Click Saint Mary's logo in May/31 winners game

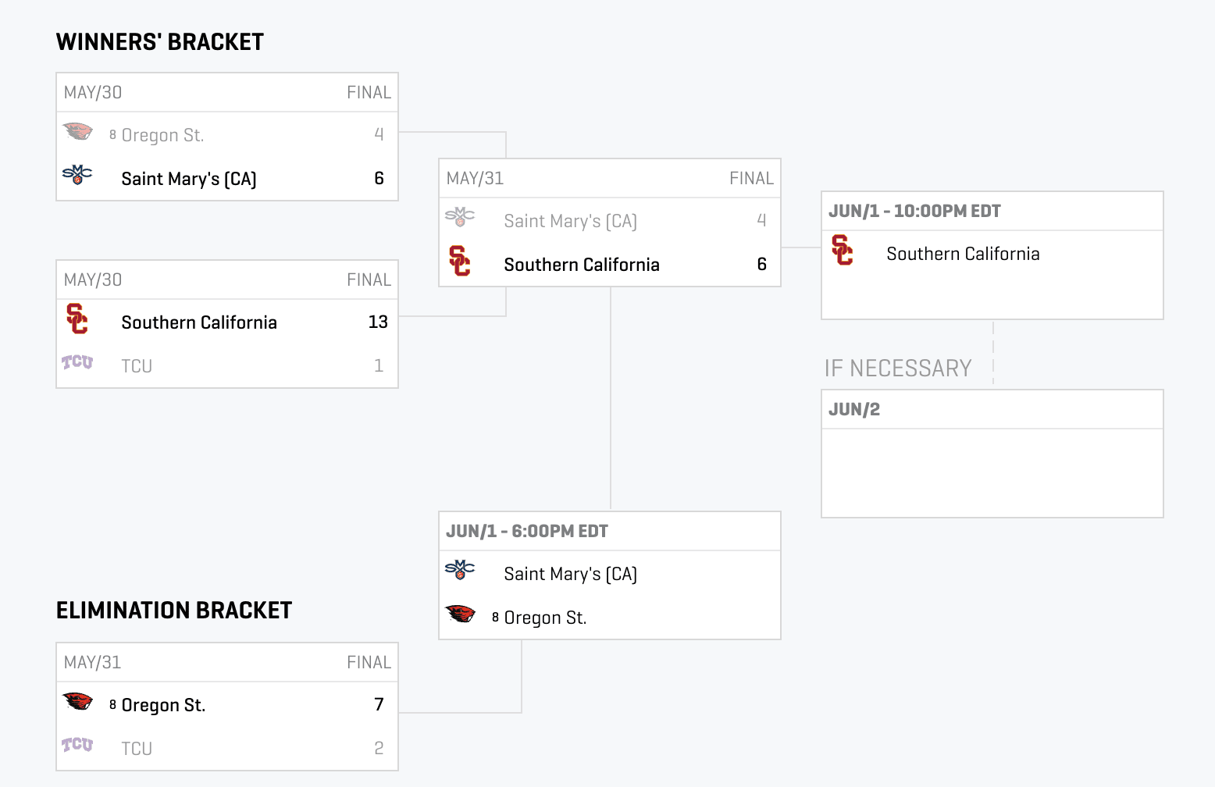click(460, 217)
